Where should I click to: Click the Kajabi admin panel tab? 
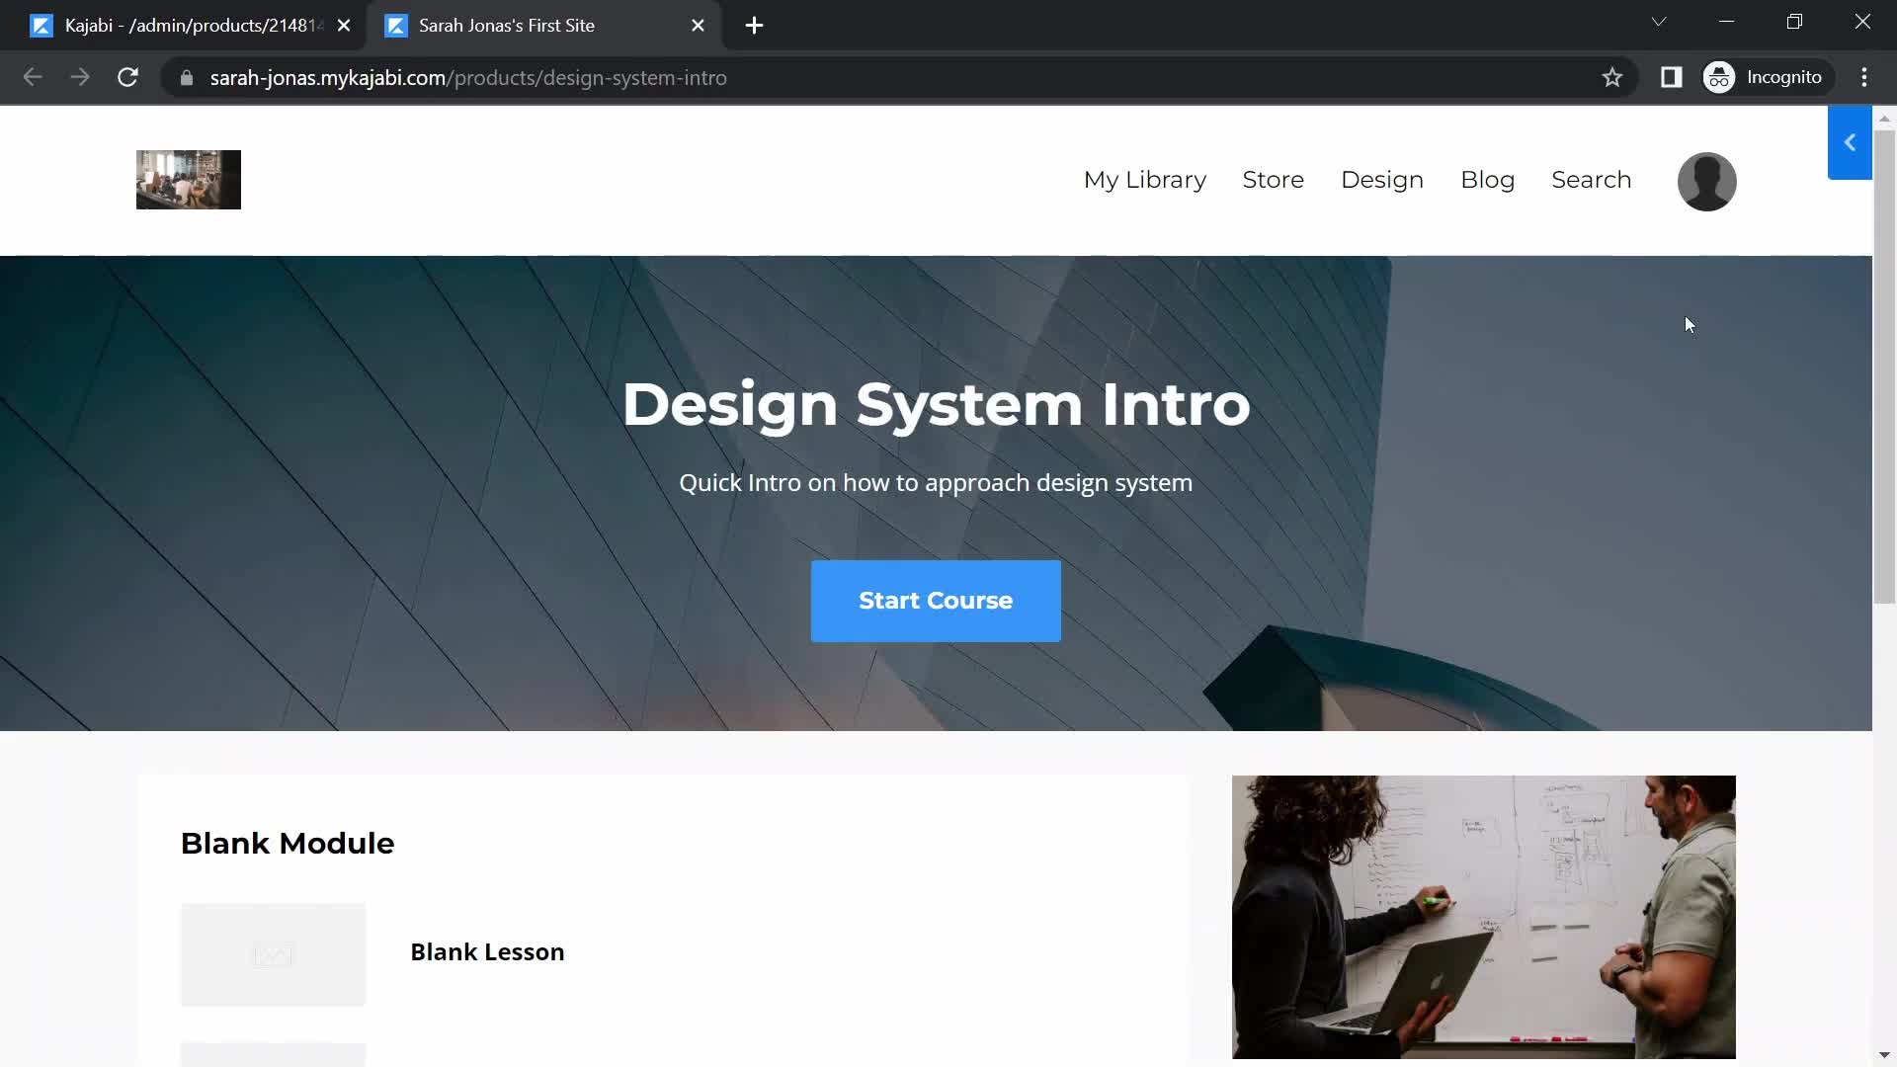coord(193,26)
